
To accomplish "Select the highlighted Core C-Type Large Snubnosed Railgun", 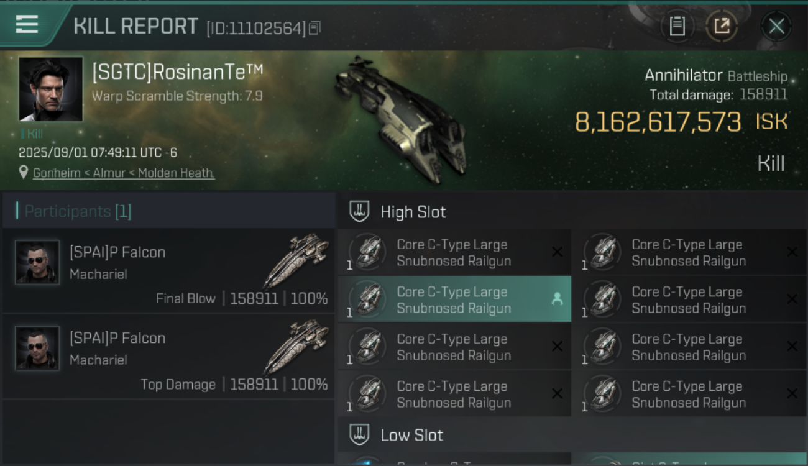I will pyautogui.click(x=454, y=299).
